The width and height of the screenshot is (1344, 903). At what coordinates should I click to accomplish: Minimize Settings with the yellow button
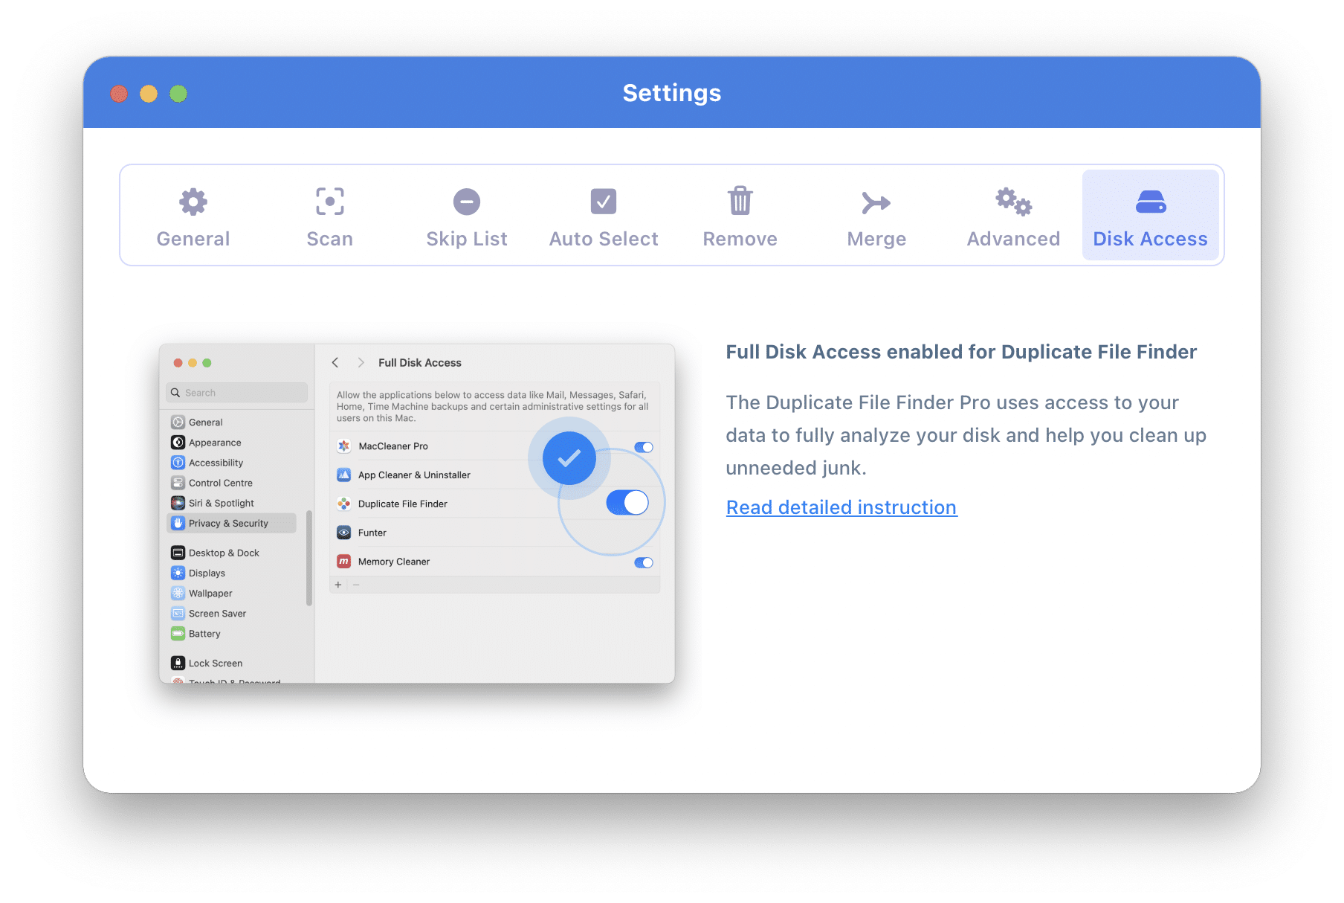coord(149,94)
